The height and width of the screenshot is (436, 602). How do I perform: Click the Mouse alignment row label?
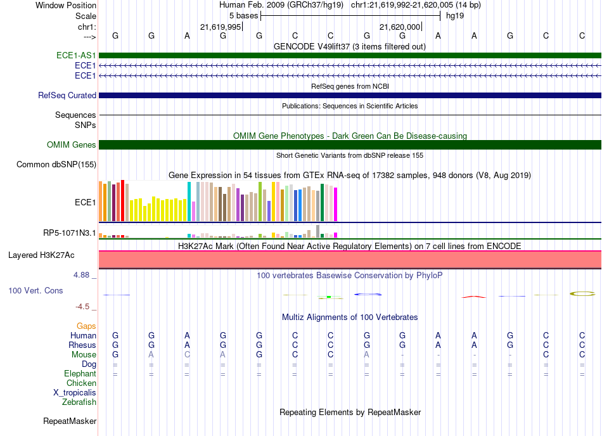coord(84,355)
